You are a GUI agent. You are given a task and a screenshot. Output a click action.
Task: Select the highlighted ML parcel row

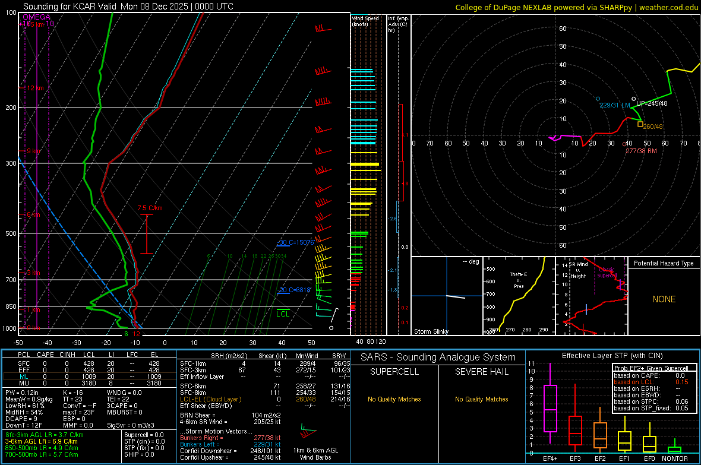(90, 377)
